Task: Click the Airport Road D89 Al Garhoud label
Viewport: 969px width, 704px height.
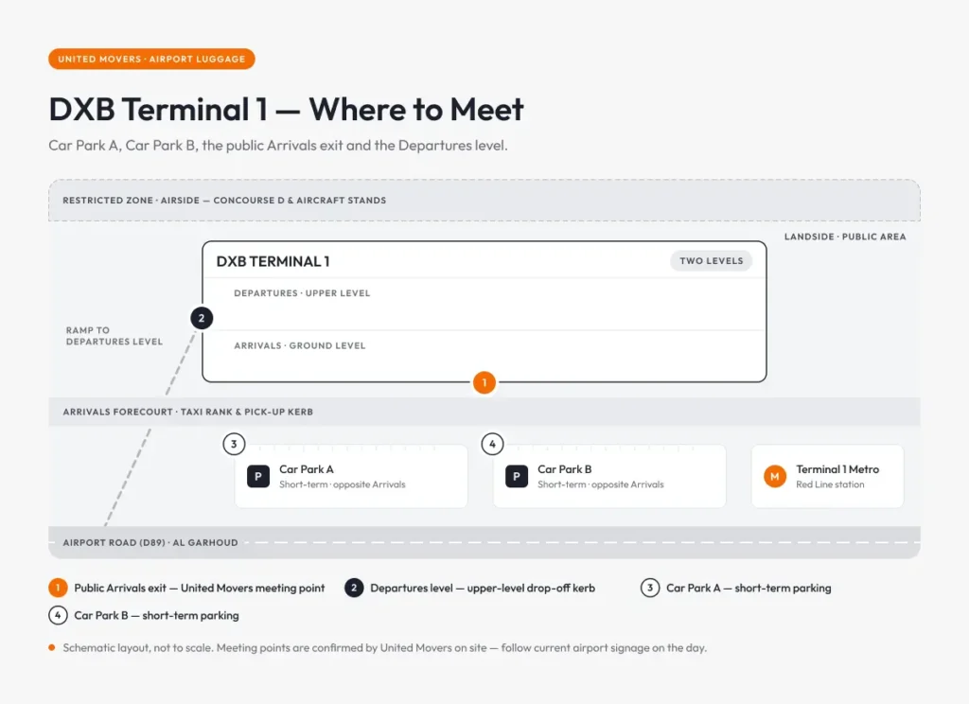Action: click(x=150, y=543)
